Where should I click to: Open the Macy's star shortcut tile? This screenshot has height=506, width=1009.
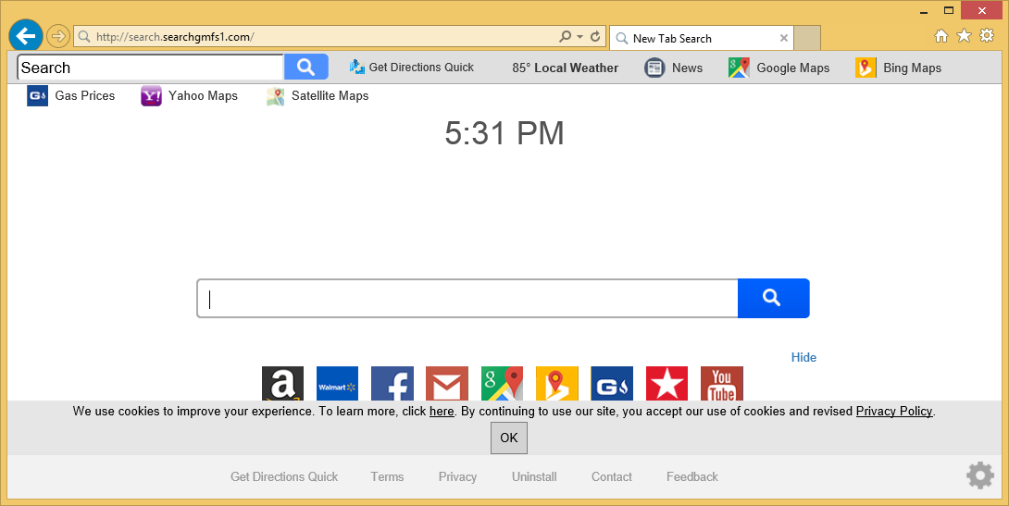coord(666,384)
